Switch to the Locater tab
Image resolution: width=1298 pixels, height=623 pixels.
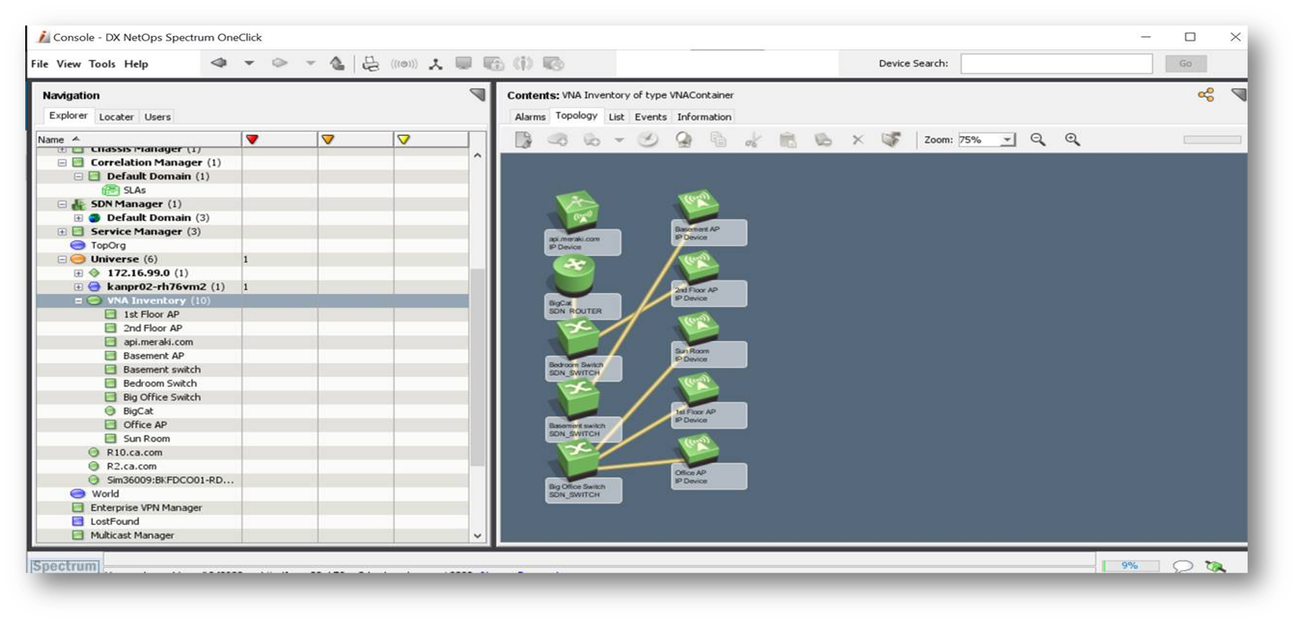click(116, 117)
